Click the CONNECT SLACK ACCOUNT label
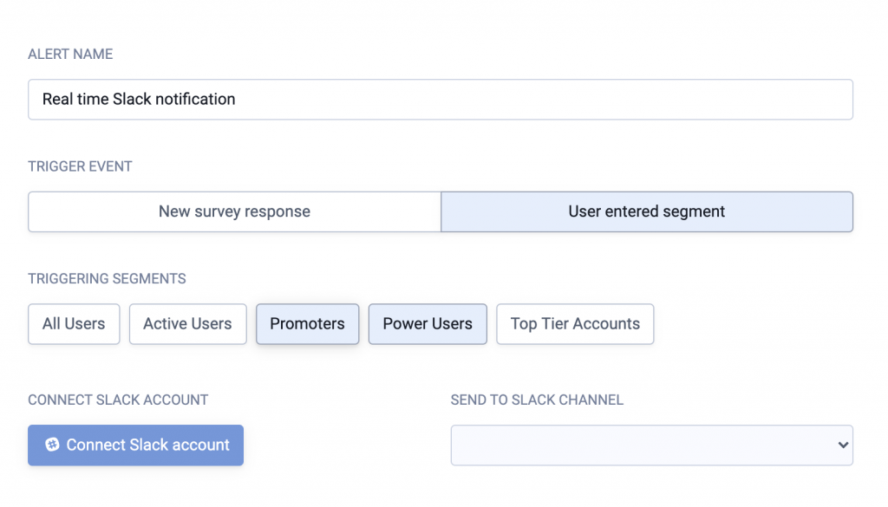The height and width of the screenshot is (507, 888). coord(118,400)
